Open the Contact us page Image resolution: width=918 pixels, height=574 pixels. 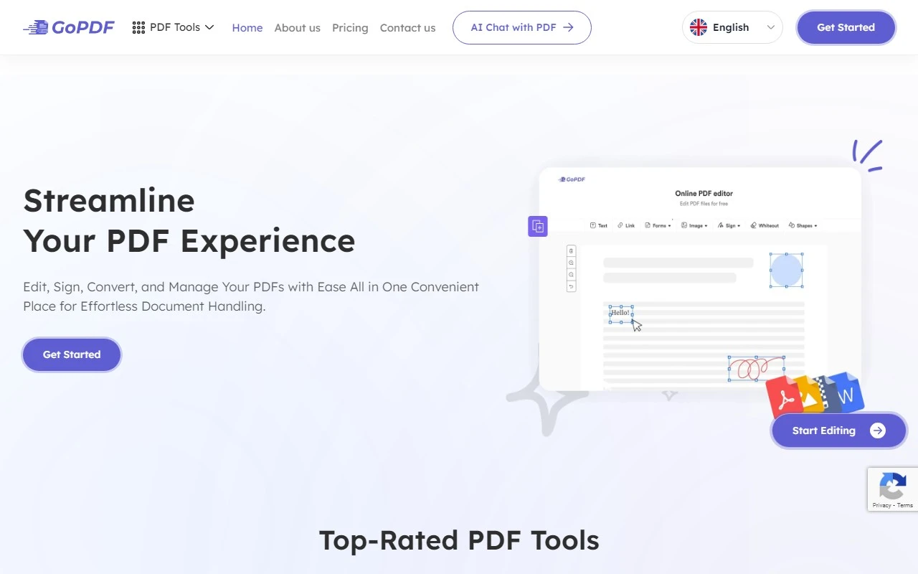(407, 27)
